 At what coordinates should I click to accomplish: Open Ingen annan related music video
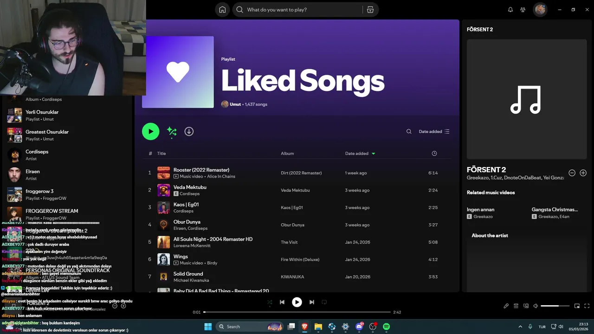pos(480,210)
